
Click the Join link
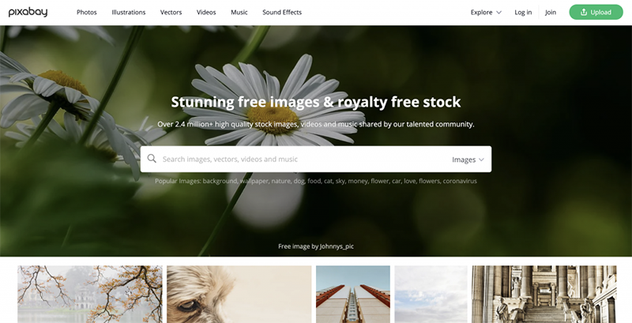click(551, 13)
